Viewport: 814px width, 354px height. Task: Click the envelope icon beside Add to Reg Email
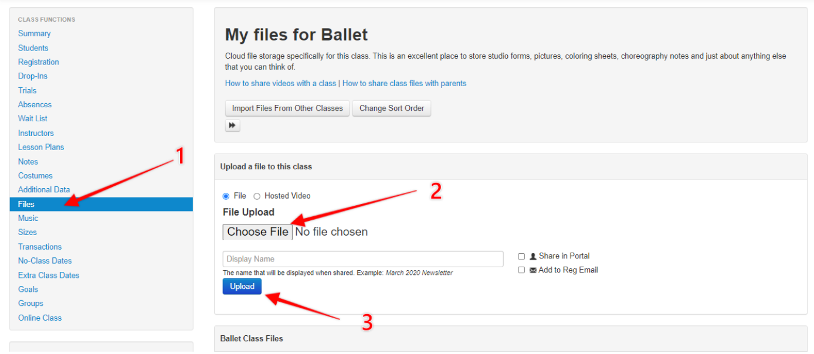[x=533, y=270]
